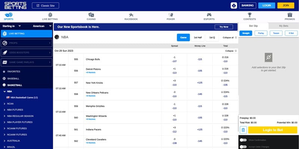Click the Banking button
299x149 pixels.
point(247,6)
